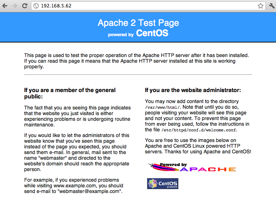This screenshot has height=199, width=276.
Task: Click the globe site info icon
Action: click(x=36, y=6)
